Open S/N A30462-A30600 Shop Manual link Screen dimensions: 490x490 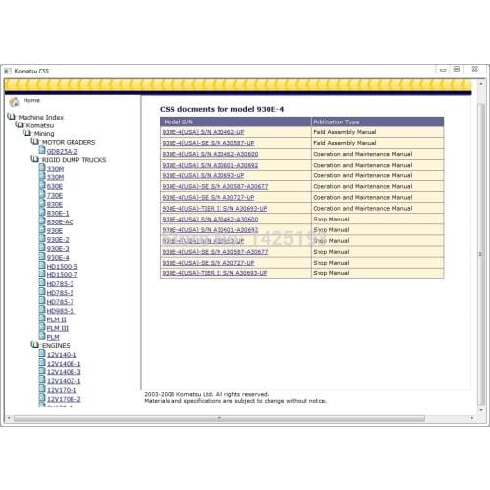[210, 220]
